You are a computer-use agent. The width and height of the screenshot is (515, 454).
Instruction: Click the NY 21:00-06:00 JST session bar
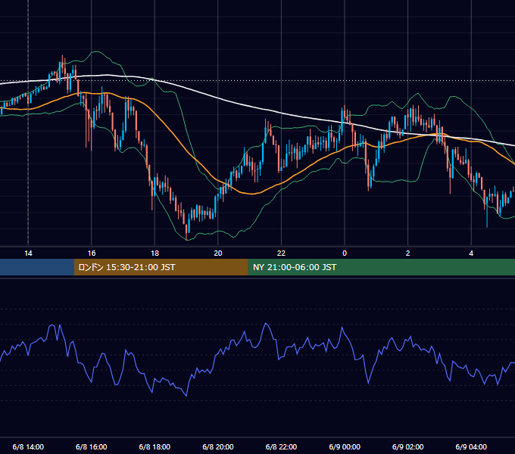pos(381,267)
